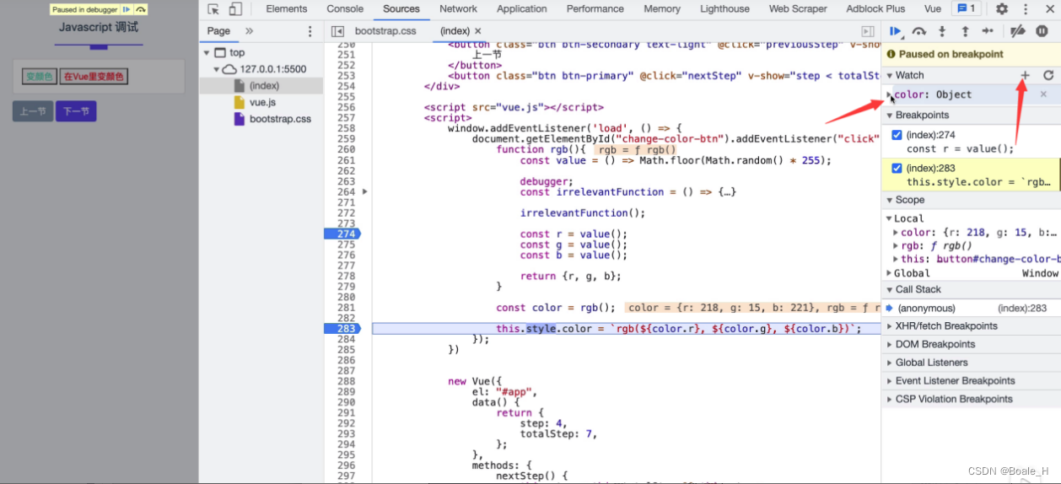The width and height of the screenshot is (1061, 484).
Task: Collapse the Call Stack section
Action: coord(890,289)
